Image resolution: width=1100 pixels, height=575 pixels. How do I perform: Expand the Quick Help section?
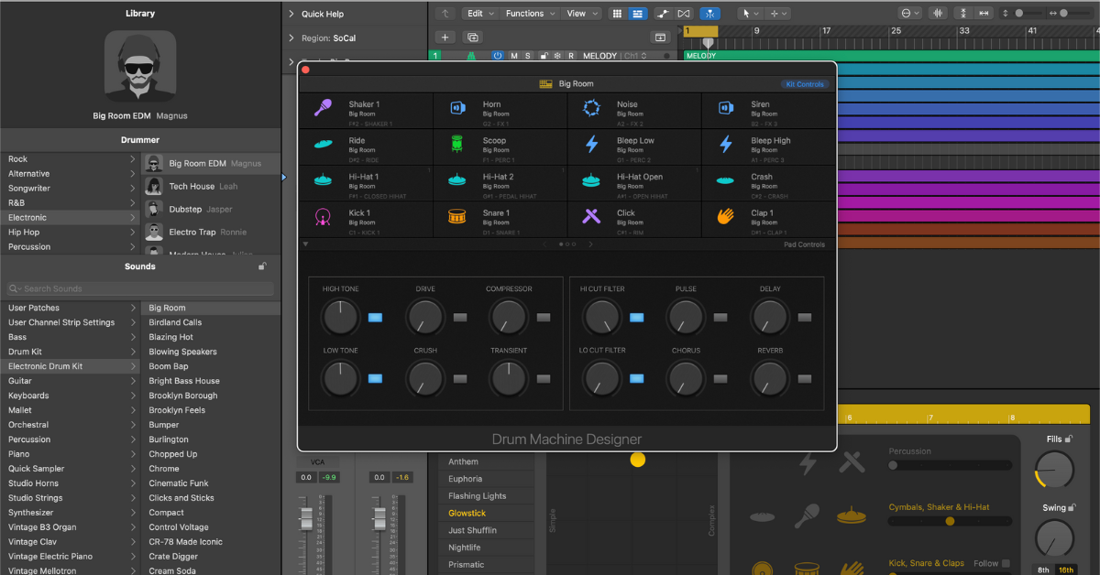pyautogui.click(x=291, y=14)
